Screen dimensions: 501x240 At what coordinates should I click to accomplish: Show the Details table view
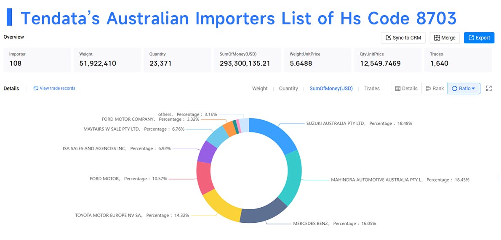click(x=406, y=88)
